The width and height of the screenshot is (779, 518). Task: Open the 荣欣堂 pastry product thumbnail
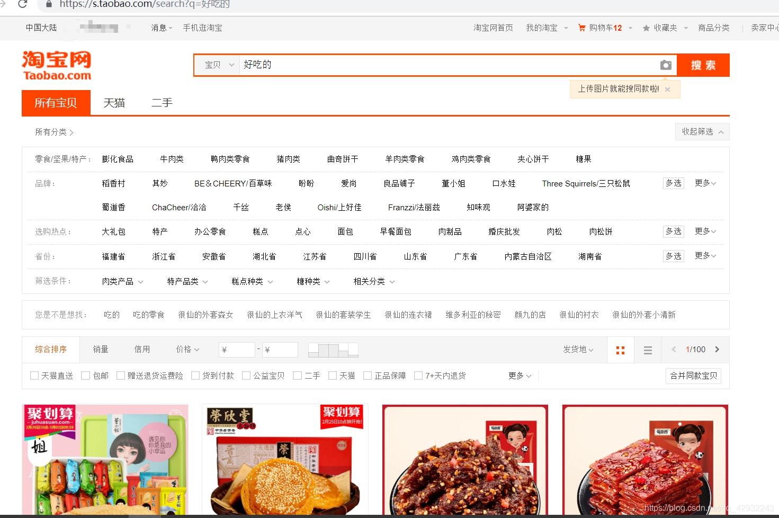point(285,460)
